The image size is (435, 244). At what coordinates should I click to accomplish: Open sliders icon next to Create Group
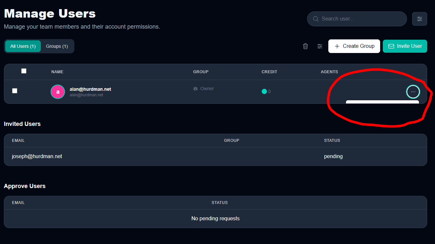pos(320,46)
